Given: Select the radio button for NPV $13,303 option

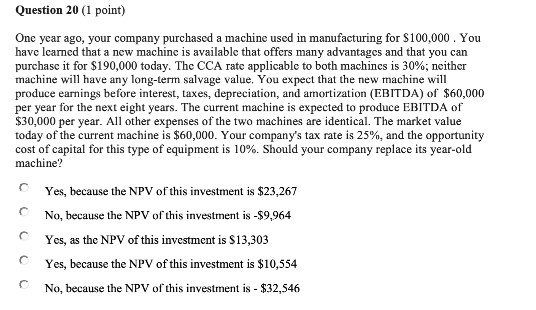Looking at the screenshot, I should (23, 237).
